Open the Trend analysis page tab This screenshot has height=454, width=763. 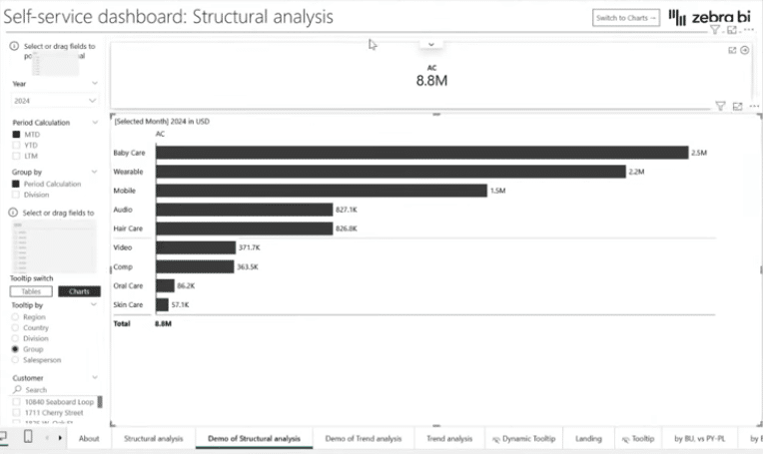point(449,438)
